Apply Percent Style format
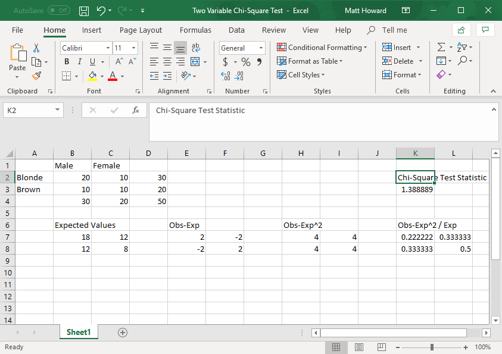This screenshot has width=502, height=354. click(x=246, y=62)
